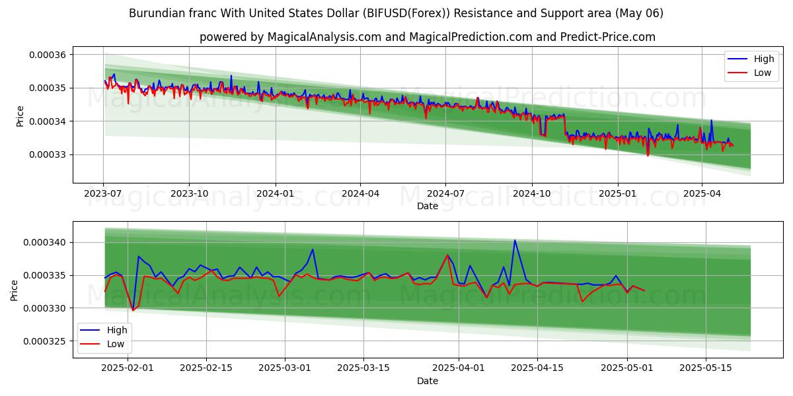This screenshot has height=396, width=793.
Task: Click the 2025-05-15 date tick label
Action: [706, 369]
